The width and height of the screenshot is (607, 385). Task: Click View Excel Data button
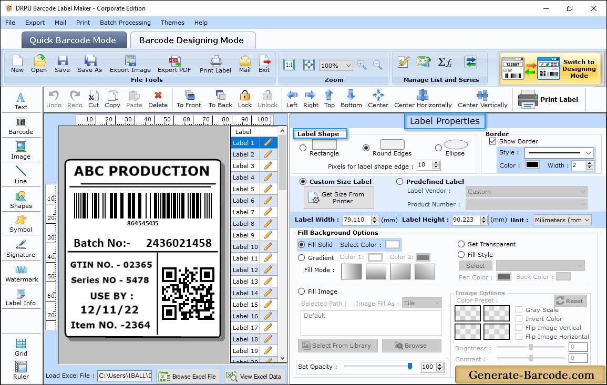click(254, 376)
